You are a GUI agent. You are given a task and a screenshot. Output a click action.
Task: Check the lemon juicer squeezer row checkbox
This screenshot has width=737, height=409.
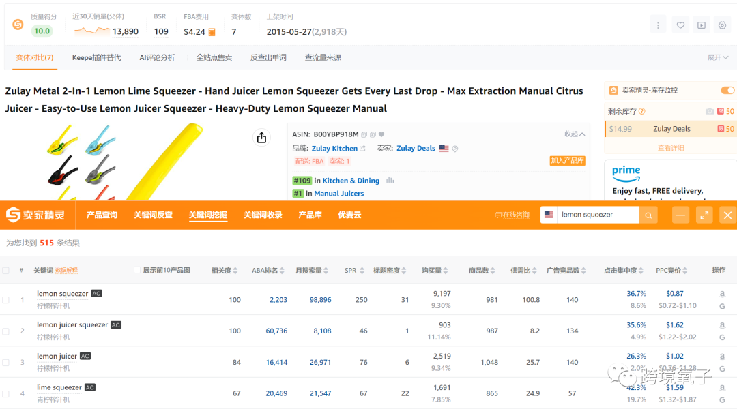[5, 331]
